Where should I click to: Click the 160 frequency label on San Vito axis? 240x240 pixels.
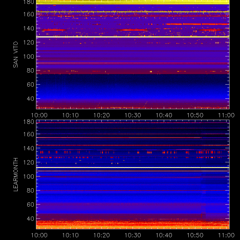[28, 14]
